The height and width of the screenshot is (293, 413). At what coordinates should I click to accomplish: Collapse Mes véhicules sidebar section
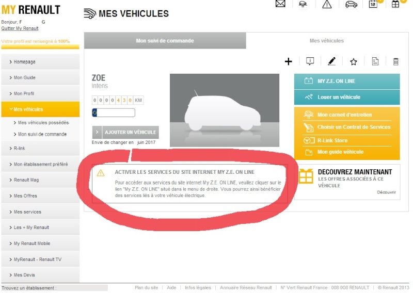[x=40, y=109]
